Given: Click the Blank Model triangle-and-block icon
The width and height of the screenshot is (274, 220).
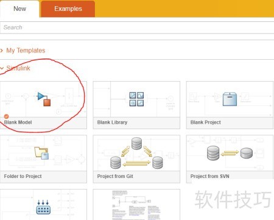Looking at the screenshot, I should point(44,99).
